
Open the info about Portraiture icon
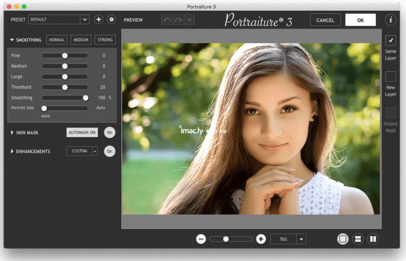tap(391, 20)
